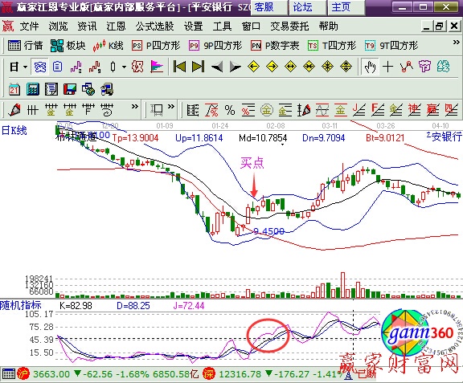Open the 设置 menu
463x383 pixels.
click(194, 26)
